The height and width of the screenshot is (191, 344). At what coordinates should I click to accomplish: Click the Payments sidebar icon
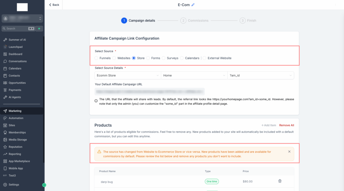point(5,90)
